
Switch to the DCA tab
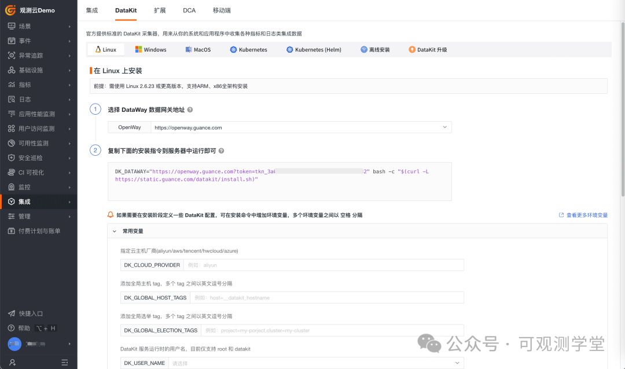point(189,10)
